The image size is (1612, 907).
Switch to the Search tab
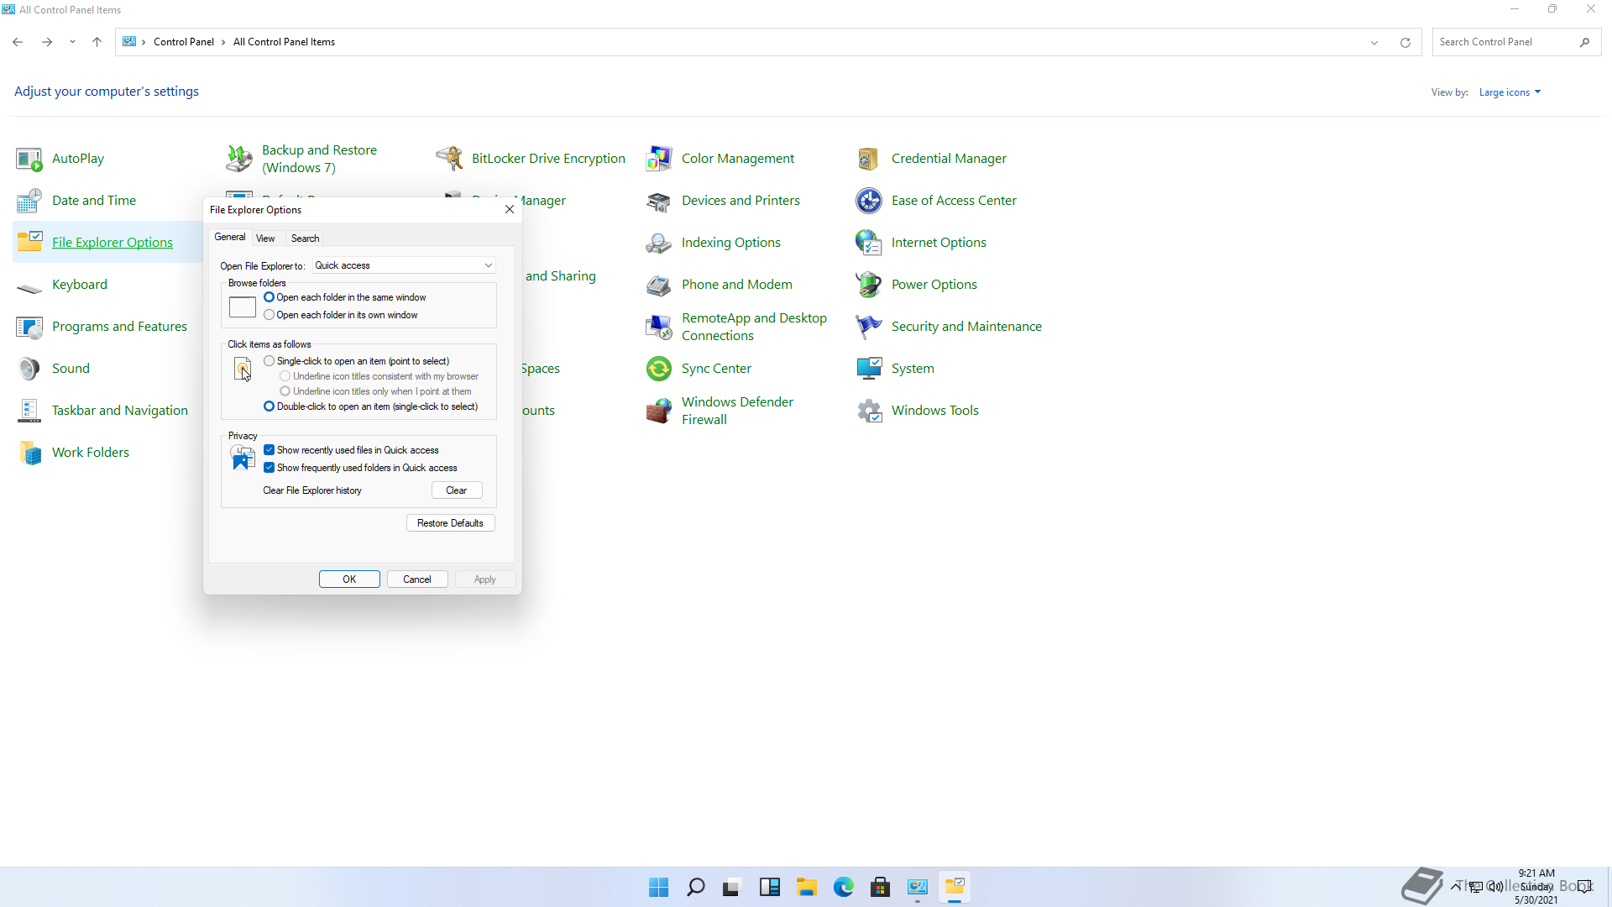click(305, 239)
